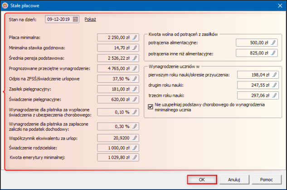The width and height of the screenshot is (287, 190).
Task: Edit Odpis na ZFSŚ percentage pencil icon
Action: (x=135, y=79)
